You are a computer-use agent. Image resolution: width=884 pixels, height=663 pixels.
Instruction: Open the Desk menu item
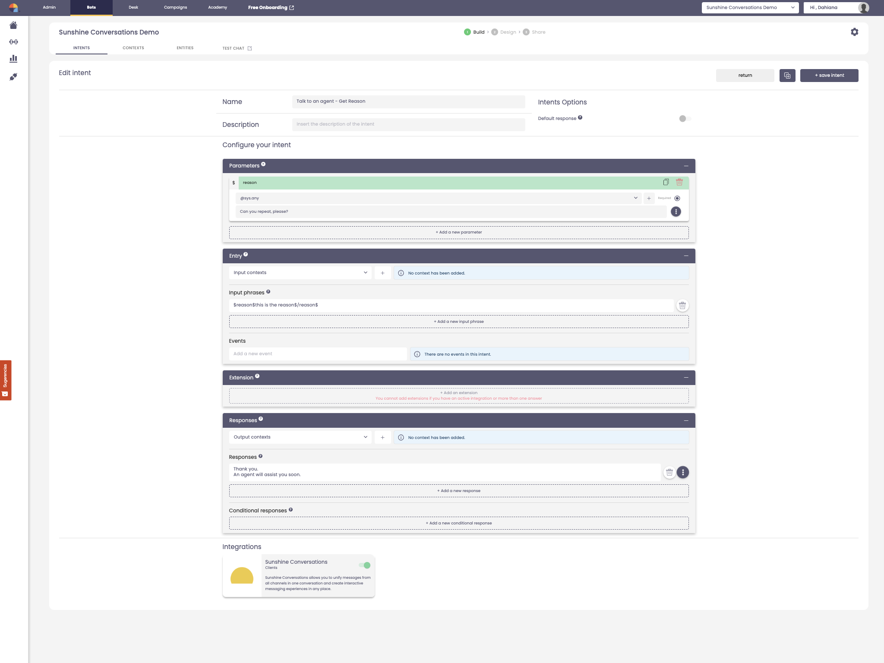133,7
